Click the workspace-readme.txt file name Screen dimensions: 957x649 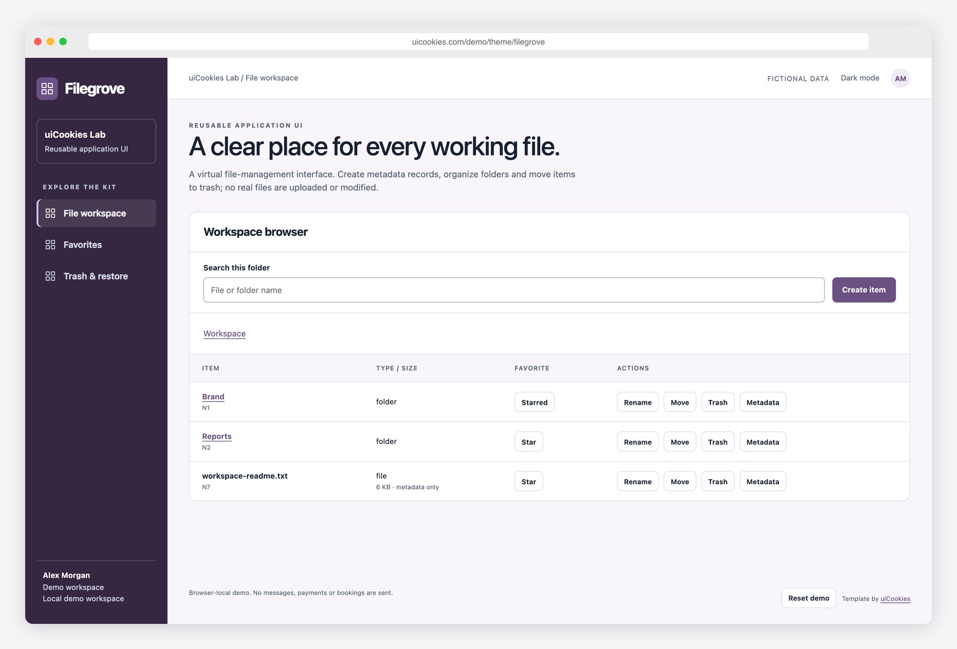tap(245, 476)
